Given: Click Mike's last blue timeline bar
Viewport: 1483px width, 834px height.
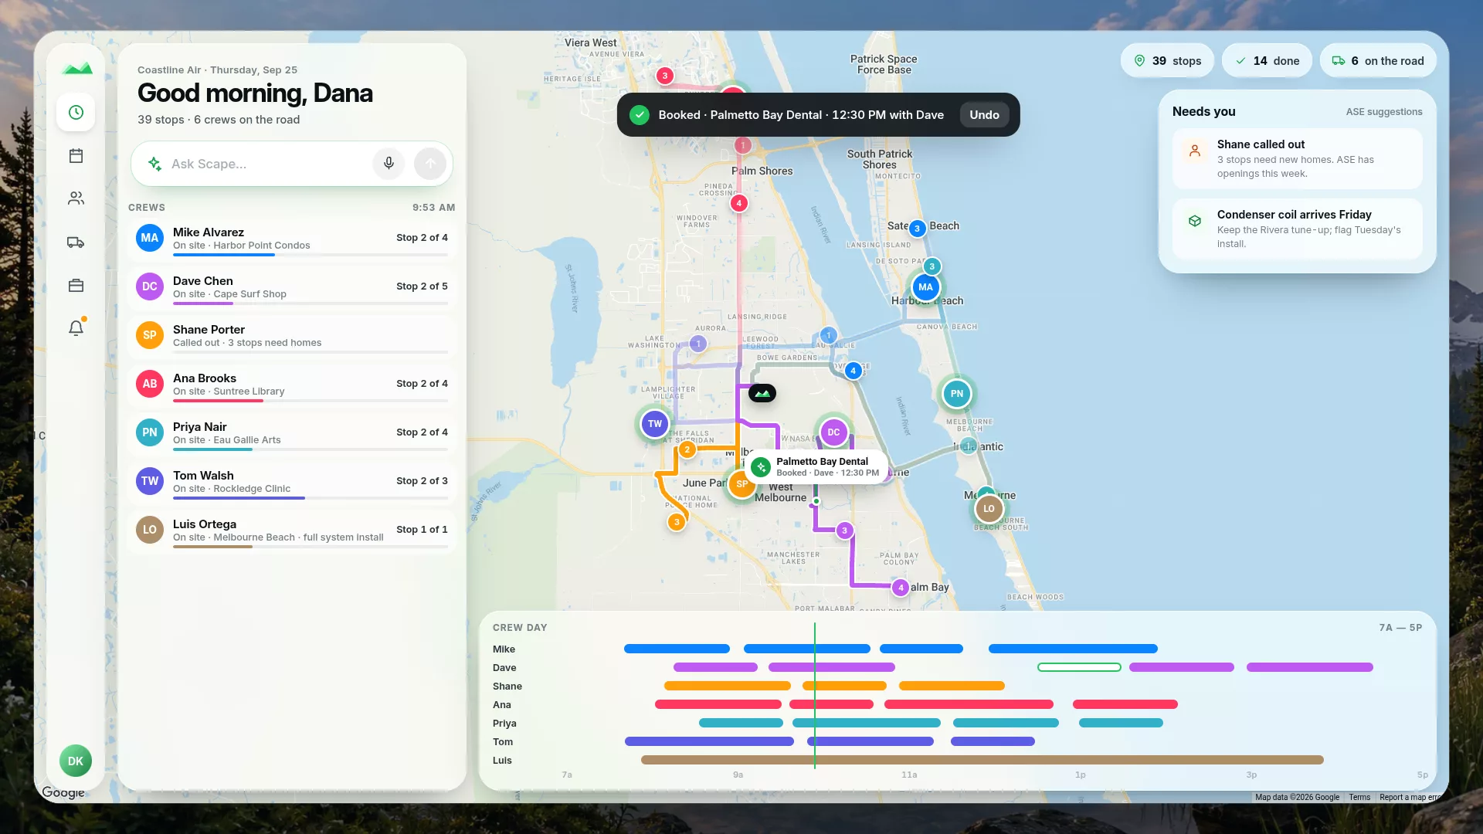Looking at the screenshot, I should point(1073,649).
